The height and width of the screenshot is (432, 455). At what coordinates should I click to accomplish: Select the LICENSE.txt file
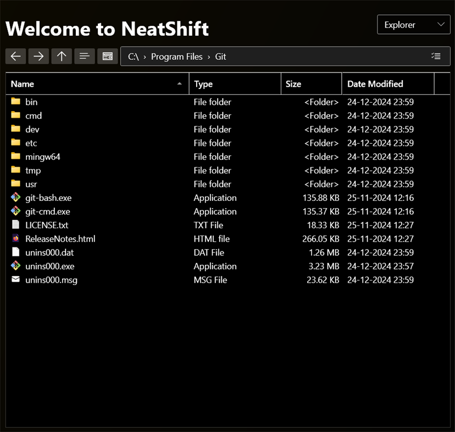46,225
